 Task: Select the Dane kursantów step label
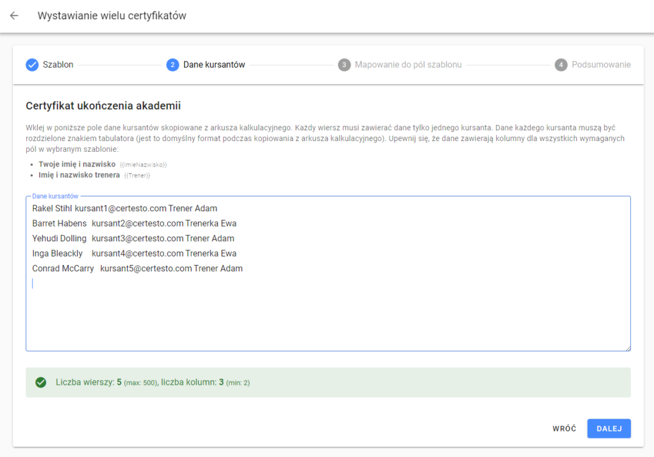pos(214,64)
